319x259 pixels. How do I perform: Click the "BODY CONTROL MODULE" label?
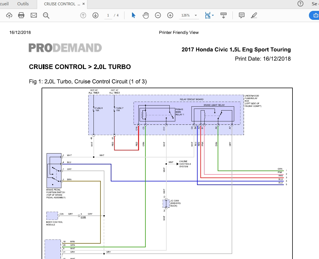[x=54, y=223]
